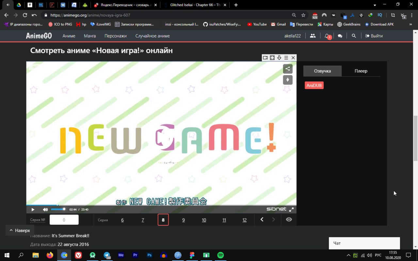Screen dimensions: 418x261
Task: Toggle watched status with eye icon
Action: coord(289,220)
